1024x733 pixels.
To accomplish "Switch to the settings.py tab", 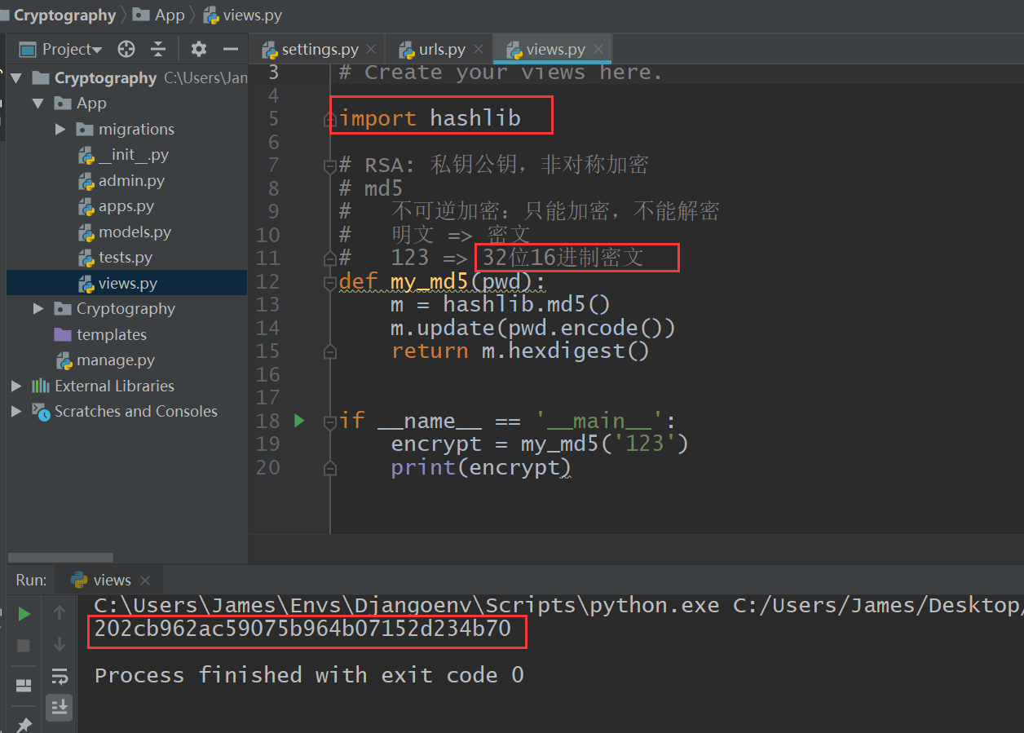I will [x=320, y=50].
